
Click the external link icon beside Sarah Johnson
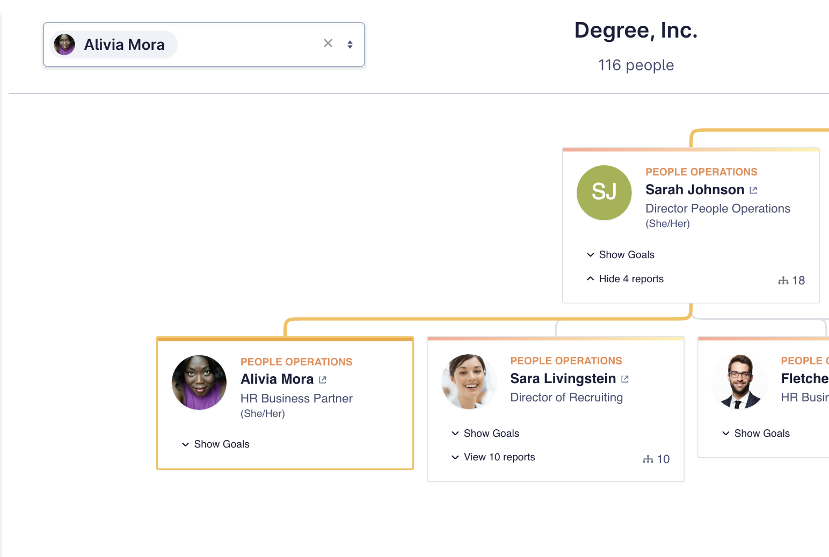tap(753, 190)
